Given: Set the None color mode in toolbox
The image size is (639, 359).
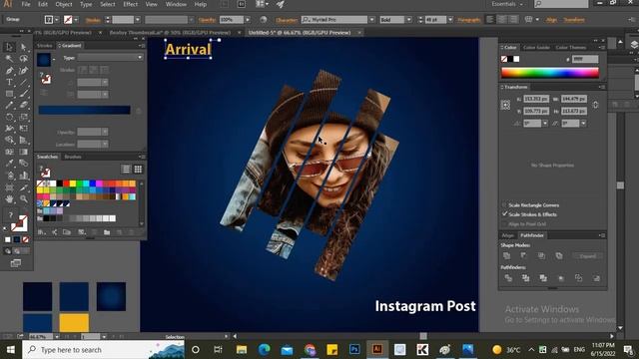Looking at the screenshot, I should [26, 239].
